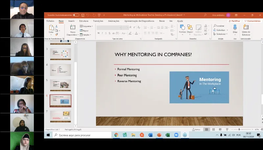The height and width of the screenshot is (150, 263).
Task: Open the Selecionar dropdown
Action: coord(221,34)
